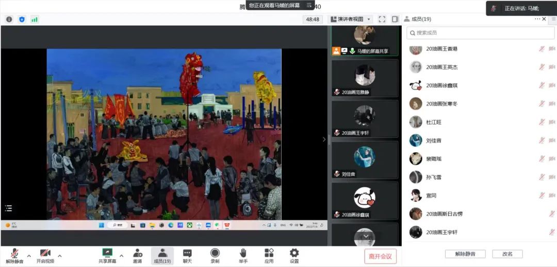Close the members panel with the X
The image size is (557, 267).
point(544,19)
